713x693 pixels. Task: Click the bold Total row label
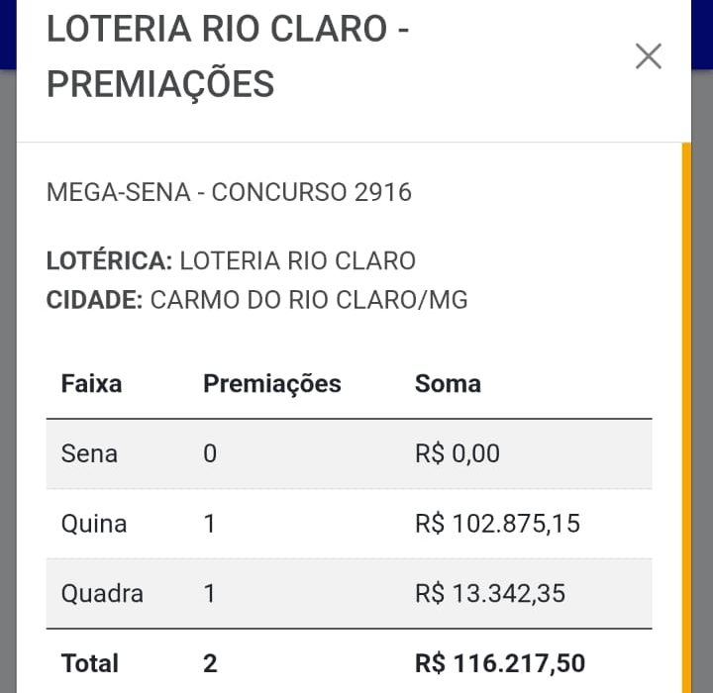coord(89,663)
